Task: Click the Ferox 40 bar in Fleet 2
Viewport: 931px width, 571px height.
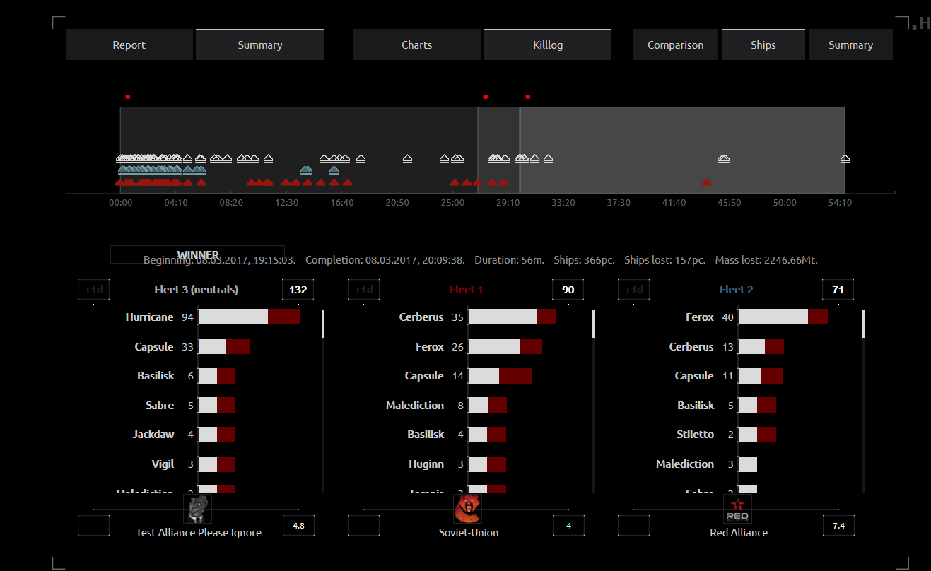Action: pos(783,317)
